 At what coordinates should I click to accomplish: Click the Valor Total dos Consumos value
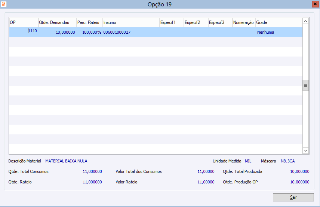pyautogui.click(x=206, y=171)
